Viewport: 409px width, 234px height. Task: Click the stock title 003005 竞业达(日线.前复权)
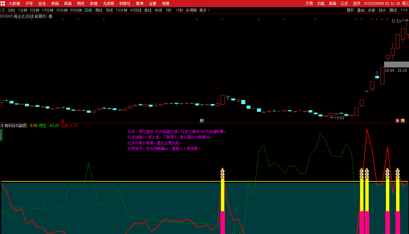tap(24, 16)
